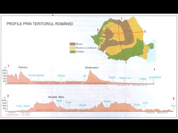The width and height of the screenshot is (178, 133).
Task: Click the Moldoveanu summit on profile 1
Action: click(90, 70)
